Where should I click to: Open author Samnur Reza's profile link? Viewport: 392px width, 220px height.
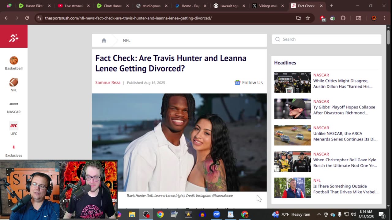point(108,82)
